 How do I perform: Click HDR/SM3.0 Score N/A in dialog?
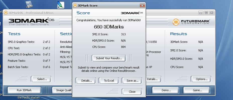tap(123, 41)
